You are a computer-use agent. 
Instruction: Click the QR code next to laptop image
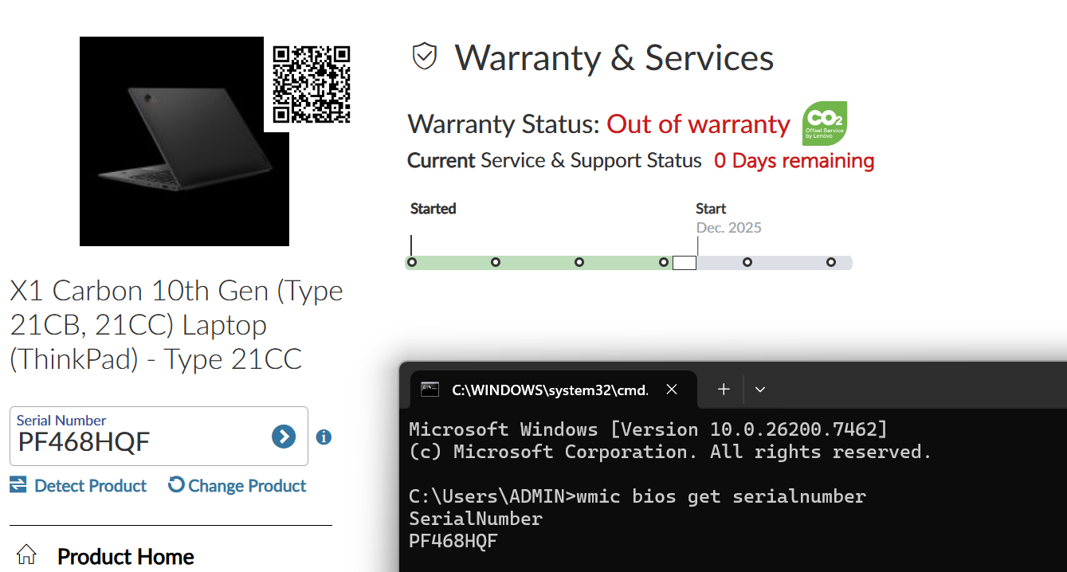(x=311, y=84)
